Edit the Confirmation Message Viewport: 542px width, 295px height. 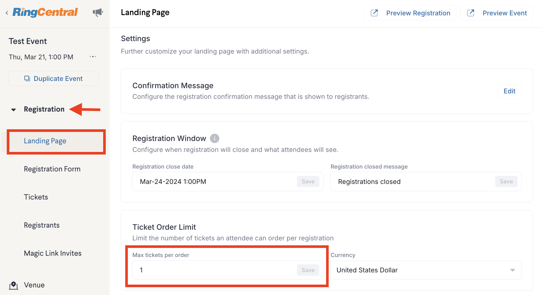coord(509,91)
